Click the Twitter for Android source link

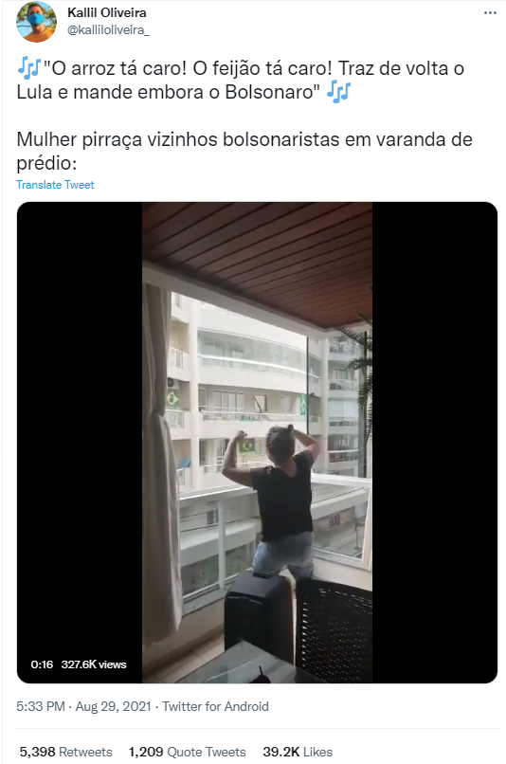[215, 706]
